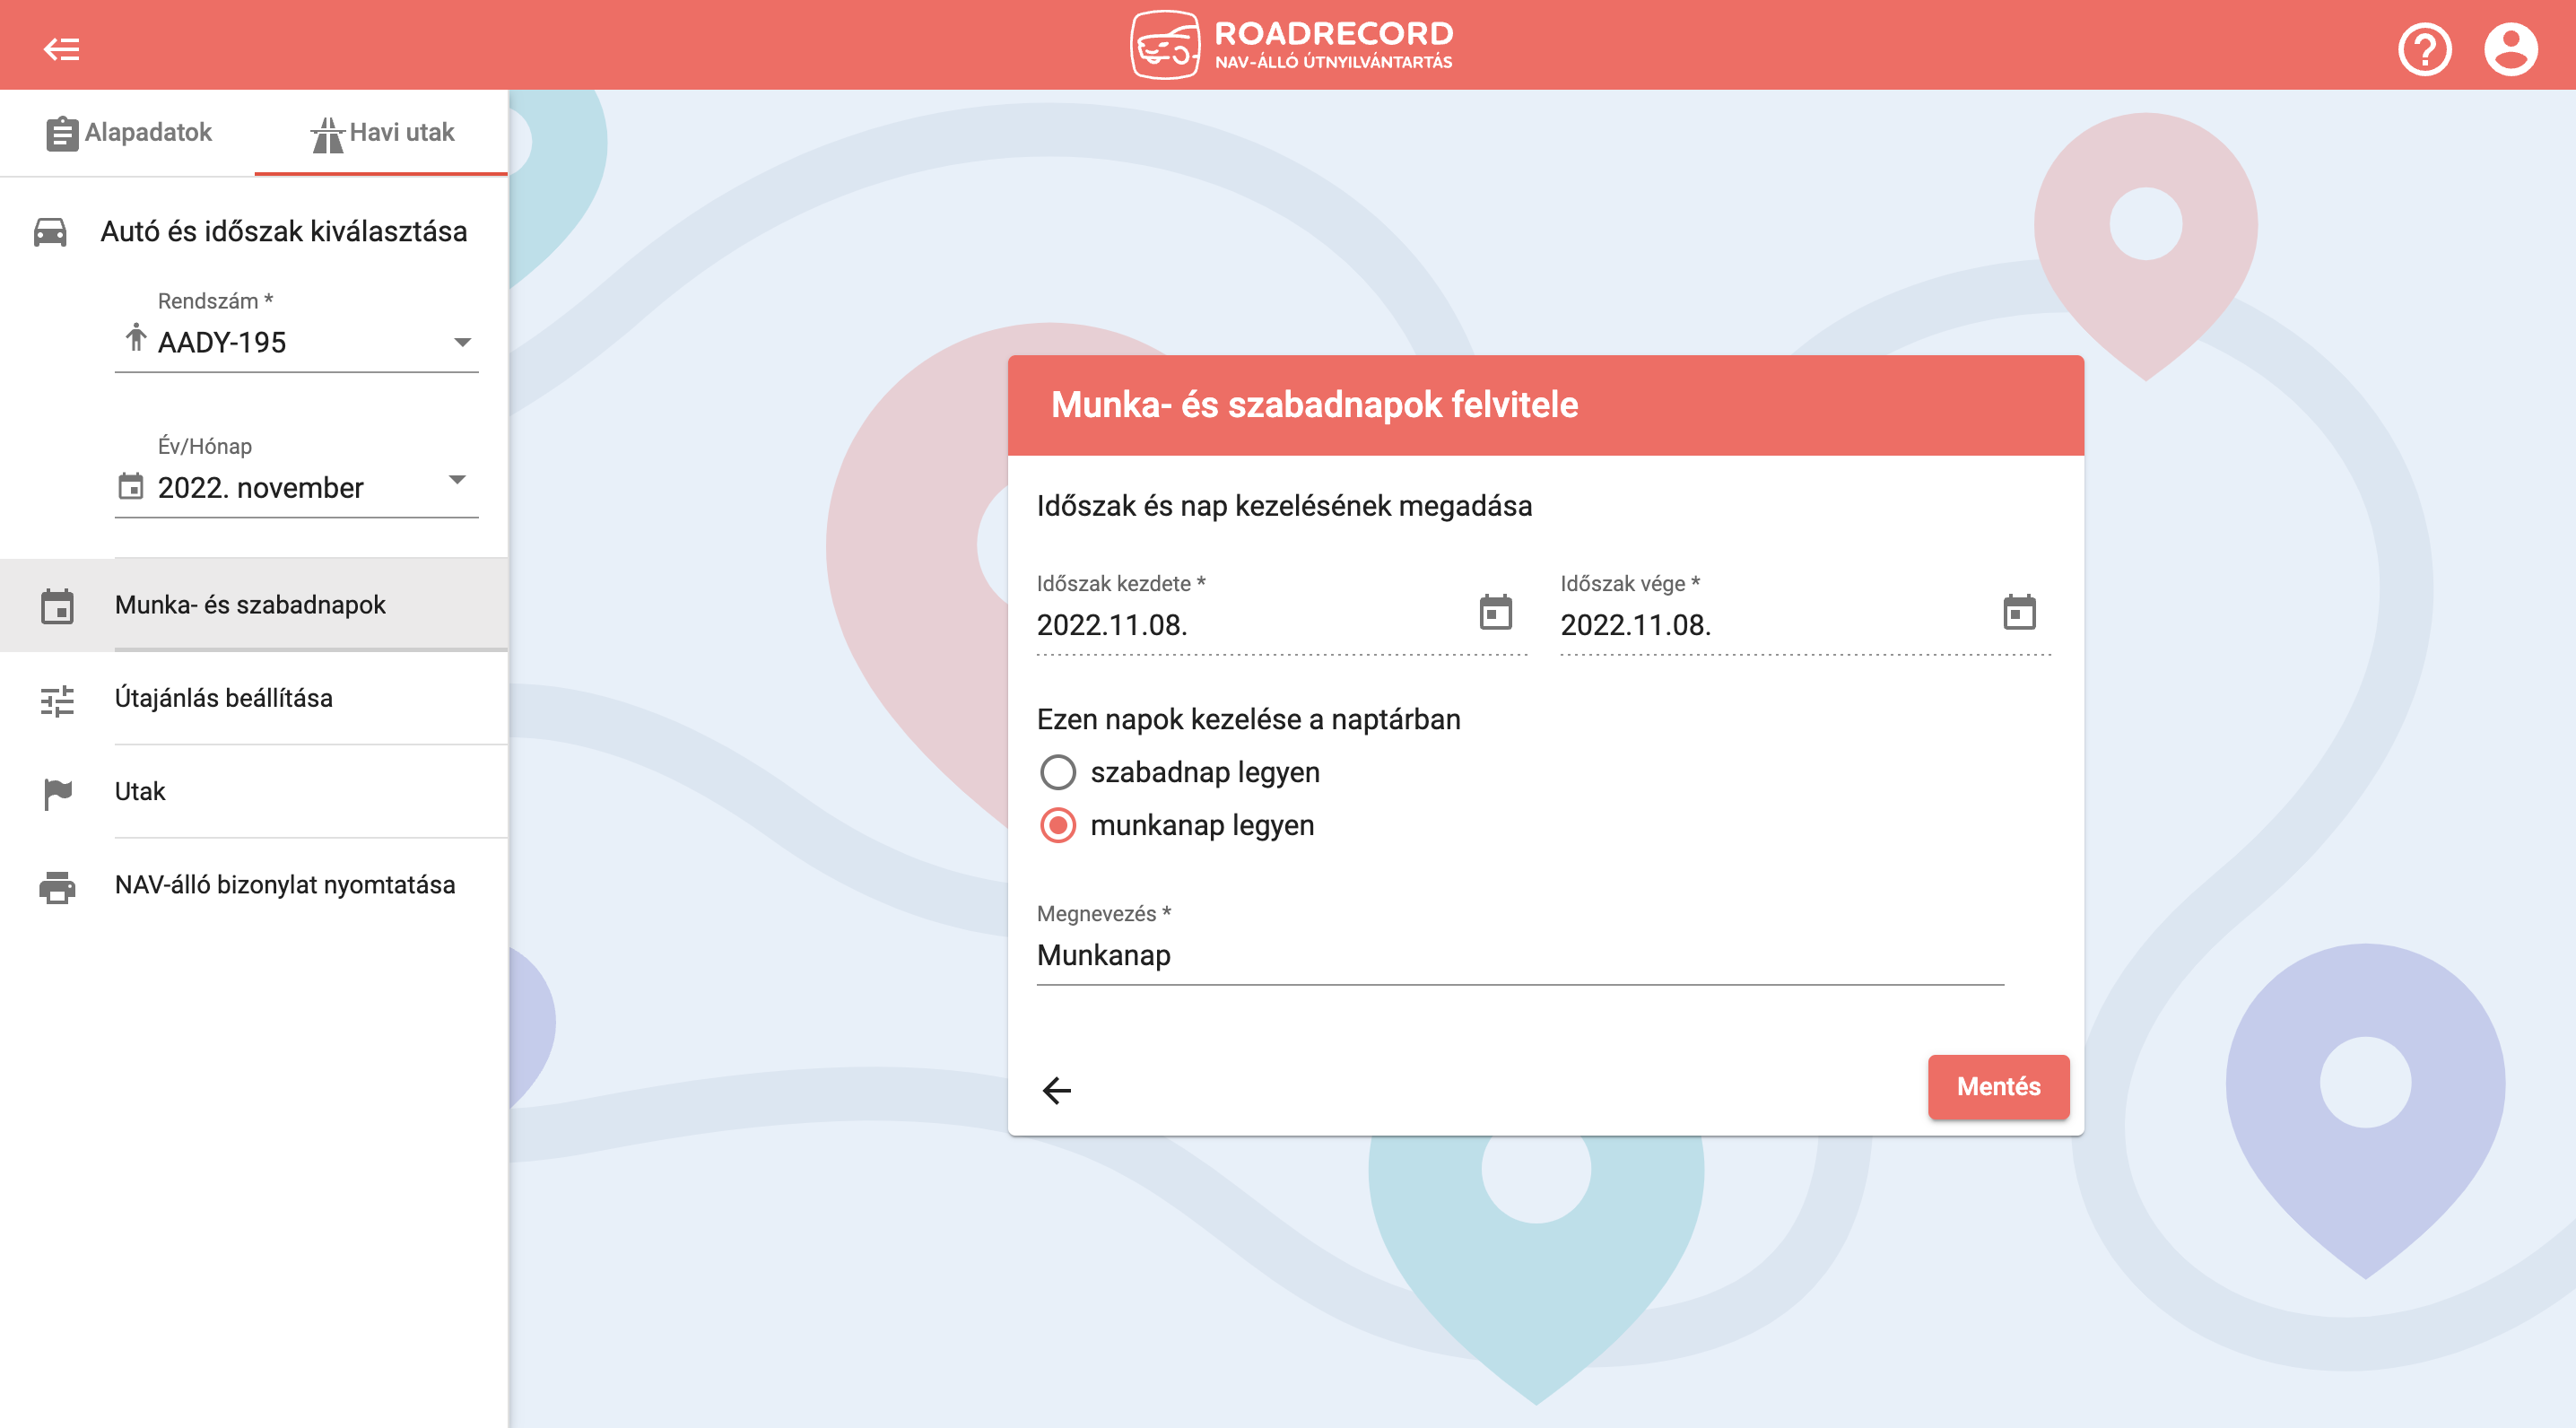Viewport: 2576px width, 1428px height.
Task: Click the car icon beside Autó és időszak kiválasztása
Action: tap(50, 232)
